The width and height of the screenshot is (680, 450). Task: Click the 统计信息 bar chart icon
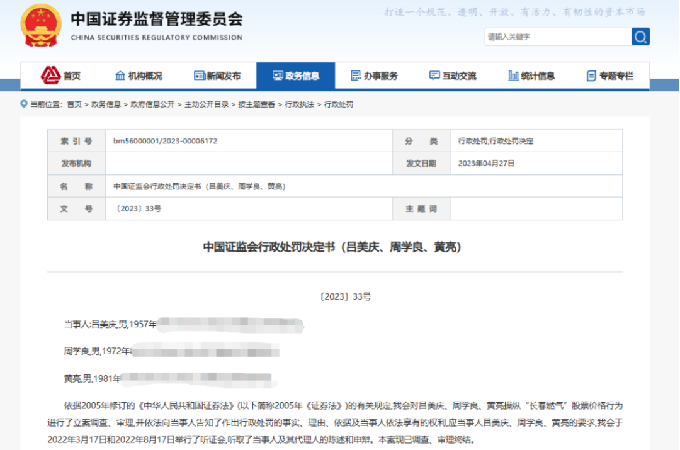pos(514,76)
